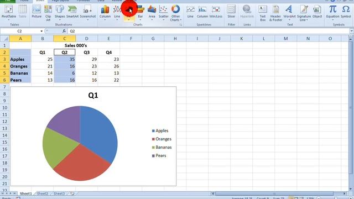Open the dropdown arrow under PivotTable
Viewport: 354px width, 199px height.
(9, 20)
